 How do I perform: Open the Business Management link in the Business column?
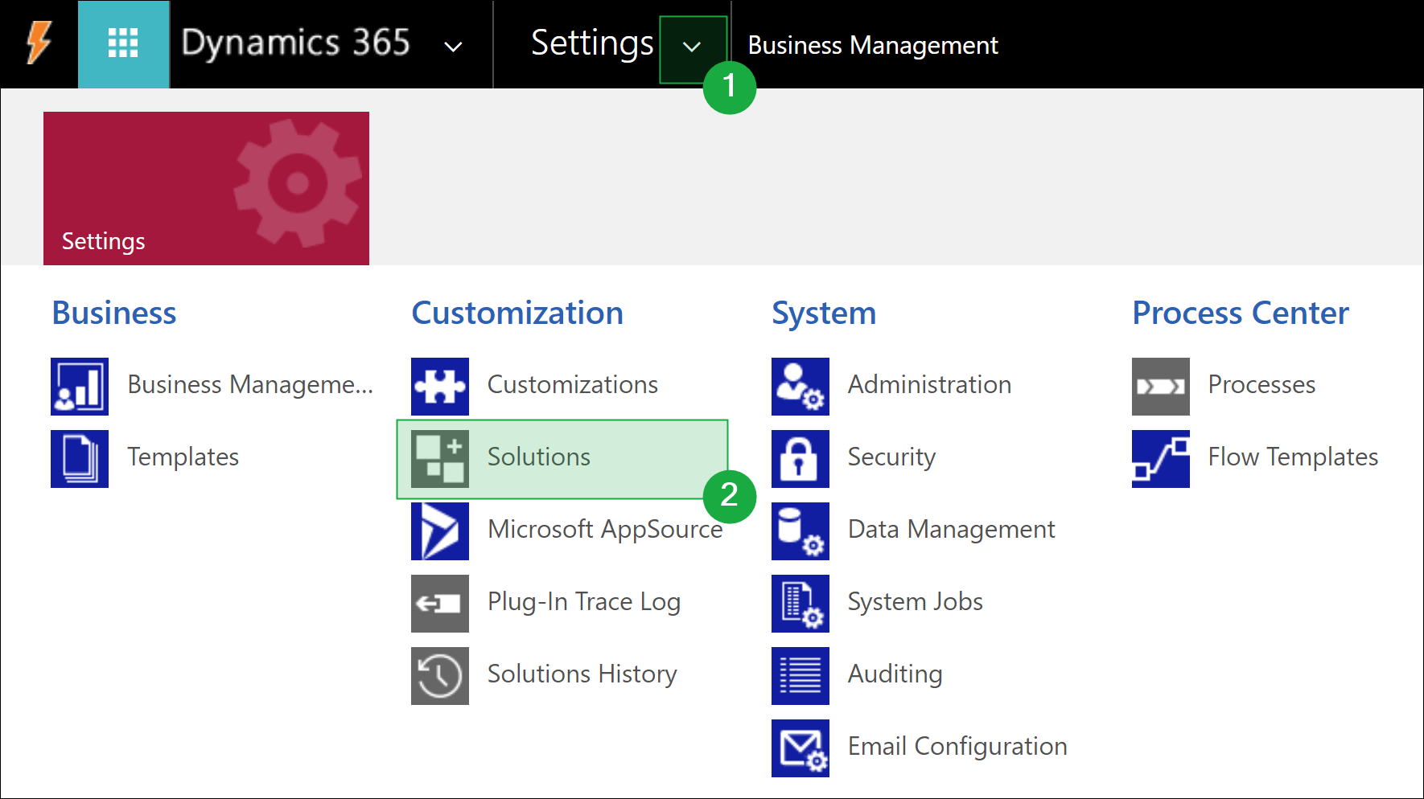[x=250, y=385]
